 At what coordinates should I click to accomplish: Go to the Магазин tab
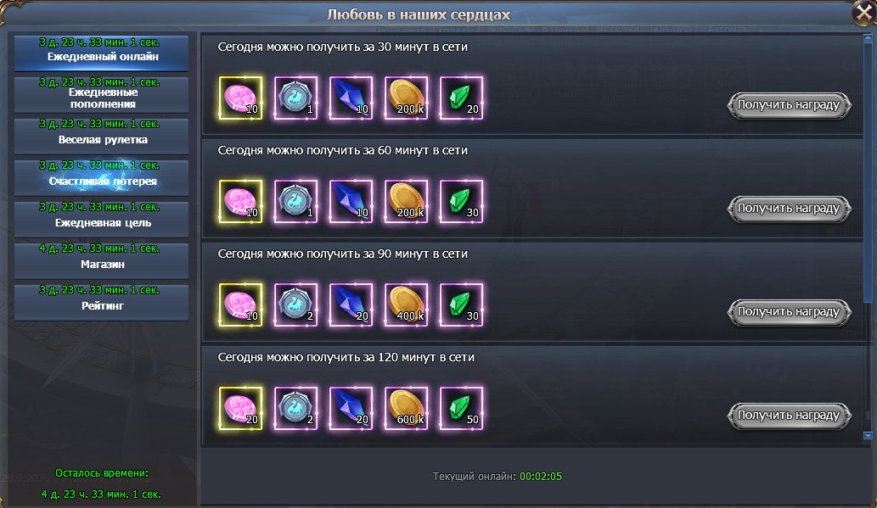[x=102, y=260]
